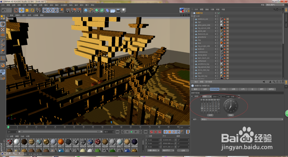This screenshot has width=288, height=157.
Task: Toggle the Z axis lock
Action: pyautogui.click(x=56, y=10)
